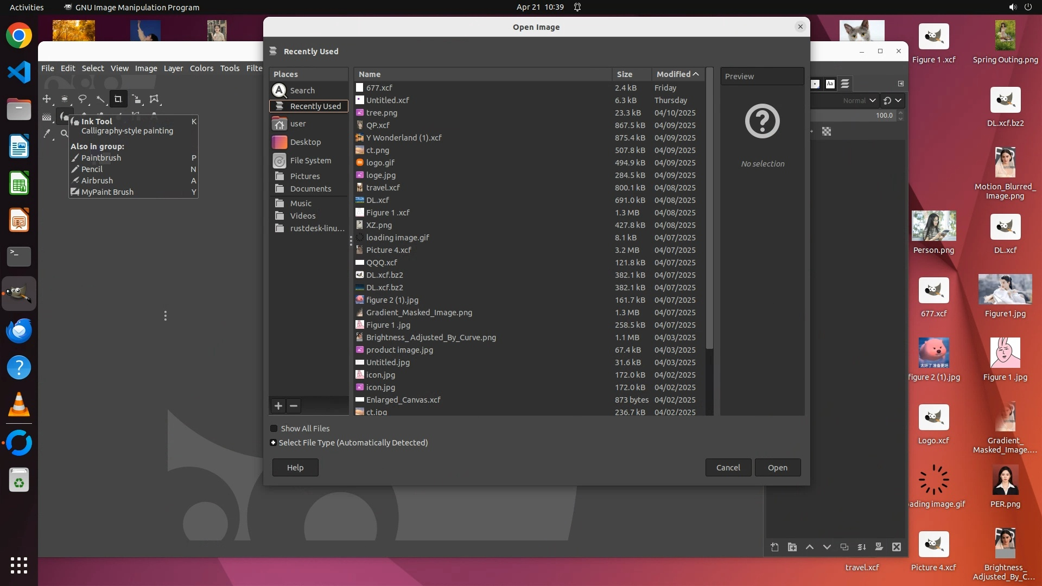This screenshot has width=1042, height=586.
Task: Click the Layers tab icon
Action: (845, 84)
